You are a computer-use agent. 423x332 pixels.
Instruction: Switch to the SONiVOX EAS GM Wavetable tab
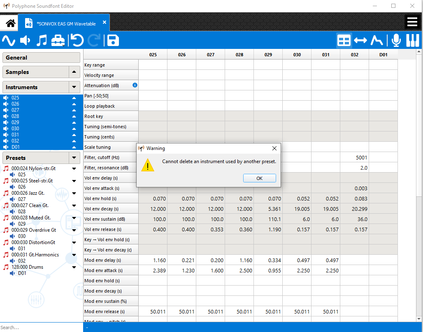coord(64,23)
